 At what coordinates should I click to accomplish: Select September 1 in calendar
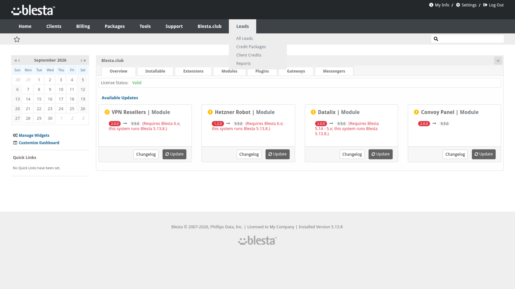click(x=39, y=80)
